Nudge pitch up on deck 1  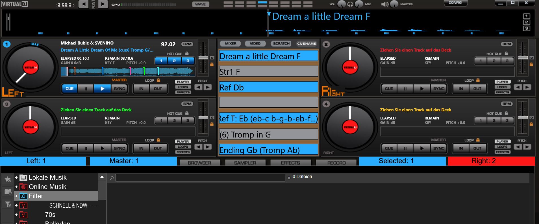click(x=208, y=87)
